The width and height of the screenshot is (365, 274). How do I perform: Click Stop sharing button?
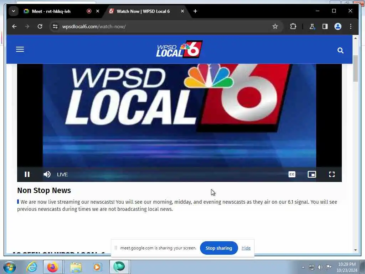[219, 248]
